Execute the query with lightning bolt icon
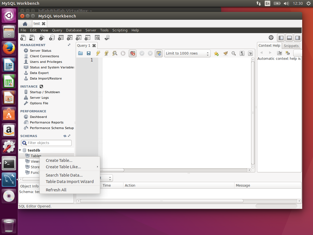The height and width of the screenshot is (235, 313). (x=98, y=53)
